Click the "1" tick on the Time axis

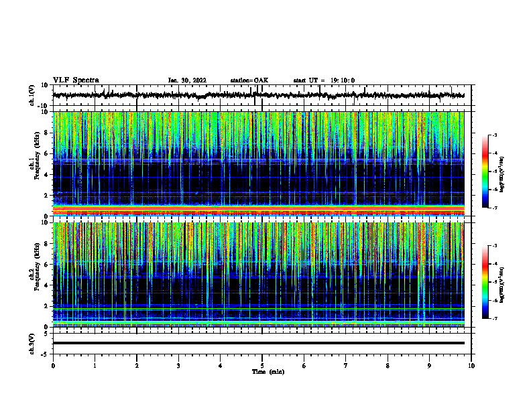[x=95, y=366]
